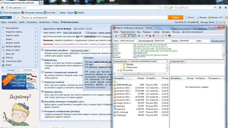Open the Удаленный сайт path dropdown
Image resolution: width=228 pixels, height=128 pixels.
tap(223, 62)
